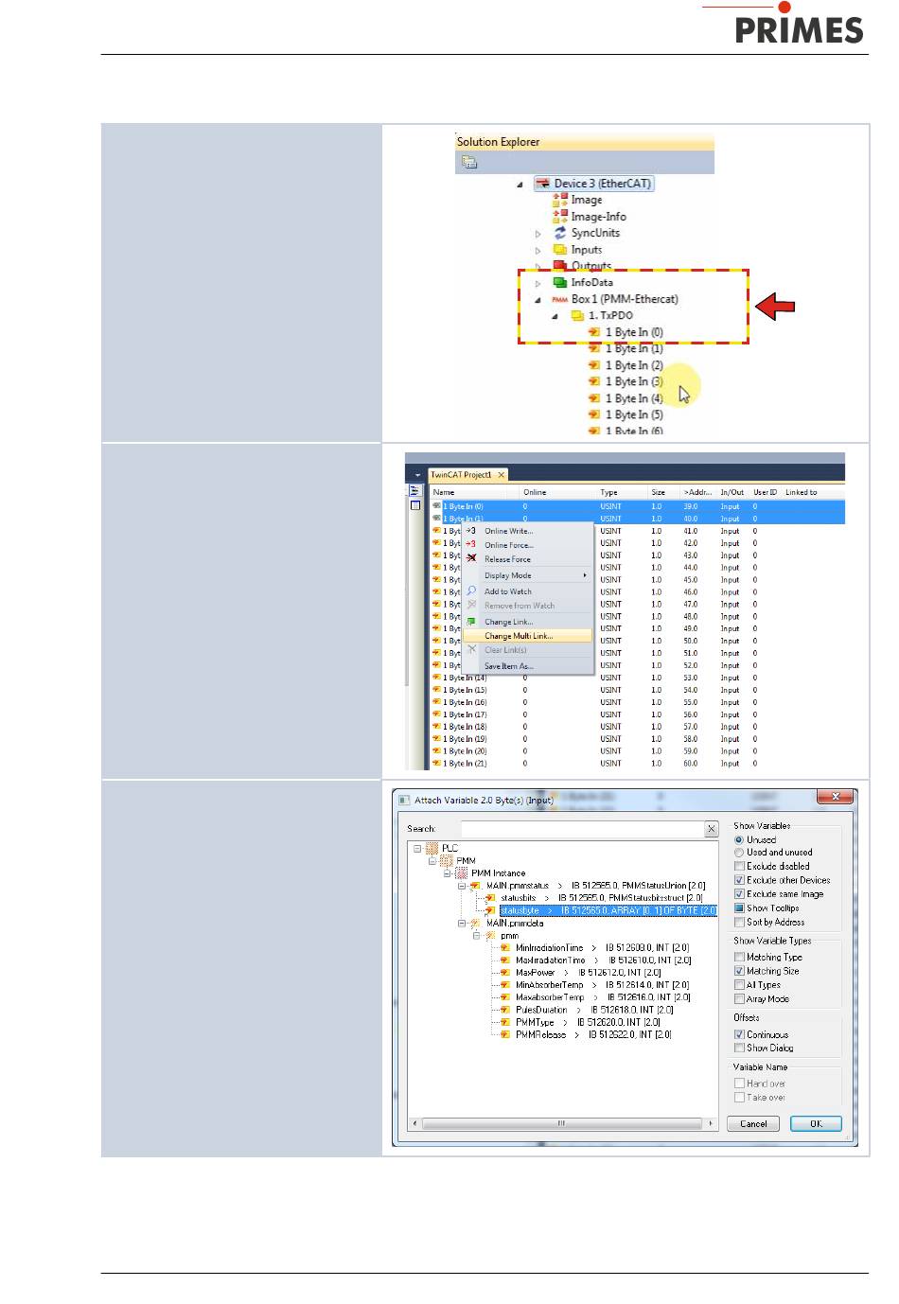Click the variable icon beside MaxPower
899x1304 pixels.
click(505, 972)
